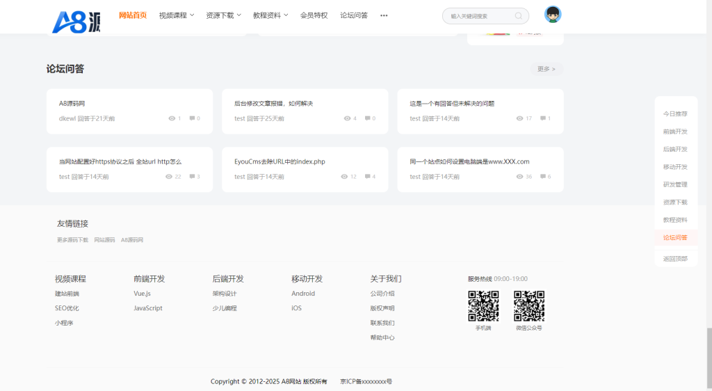Viewport: 712px width, 391px height.
Task: Select 今日推荐 in the side navigation
Action: pyautogui.click(x=675, y=114)
